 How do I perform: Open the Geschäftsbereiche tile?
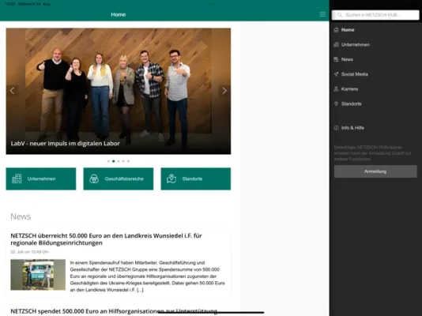pos(119,179)
